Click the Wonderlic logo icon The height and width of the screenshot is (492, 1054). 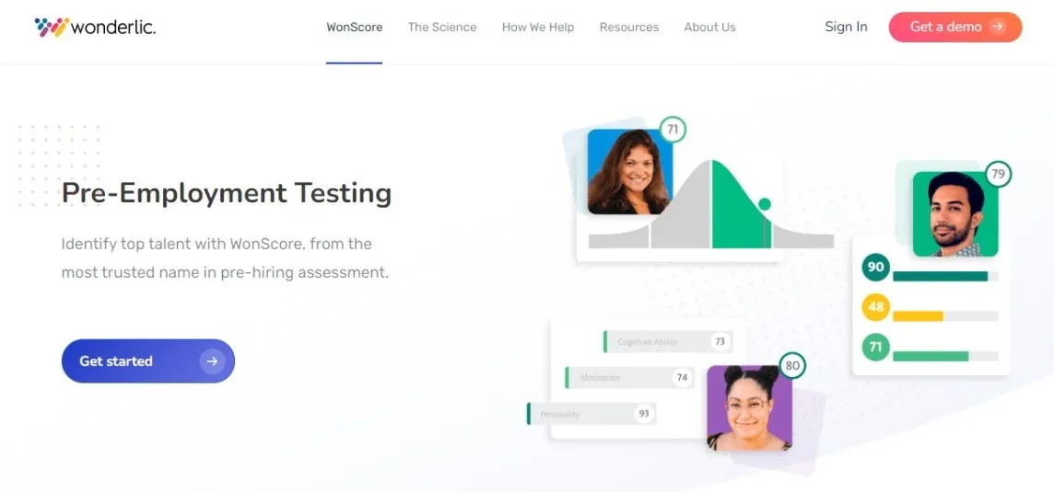coord(52,28)
